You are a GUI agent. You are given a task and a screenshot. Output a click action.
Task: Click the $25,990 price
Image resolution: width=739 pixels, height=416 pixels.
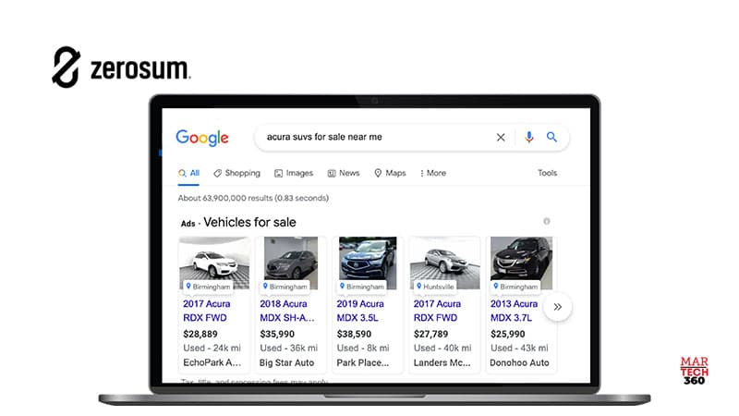click(507, 334)
